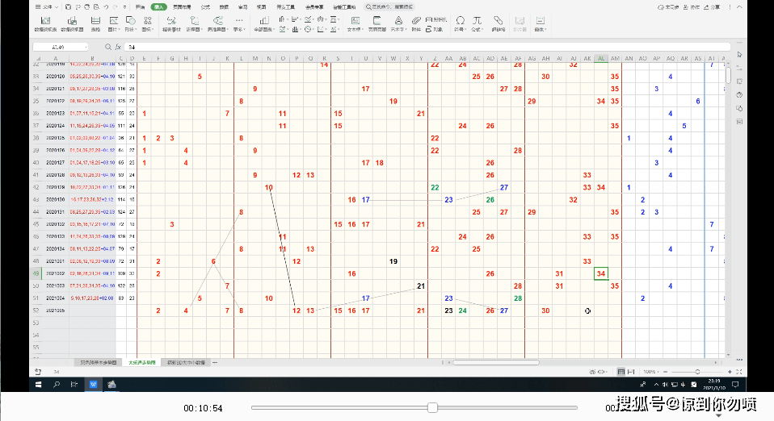This screenshot has height=421, width=774.
Task: Click the paperclip Attachment (附件) icon
Action: click(x=416, y=23)
